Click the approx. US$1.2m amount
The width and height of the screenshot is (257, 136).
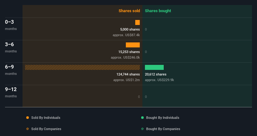[126, 80]
